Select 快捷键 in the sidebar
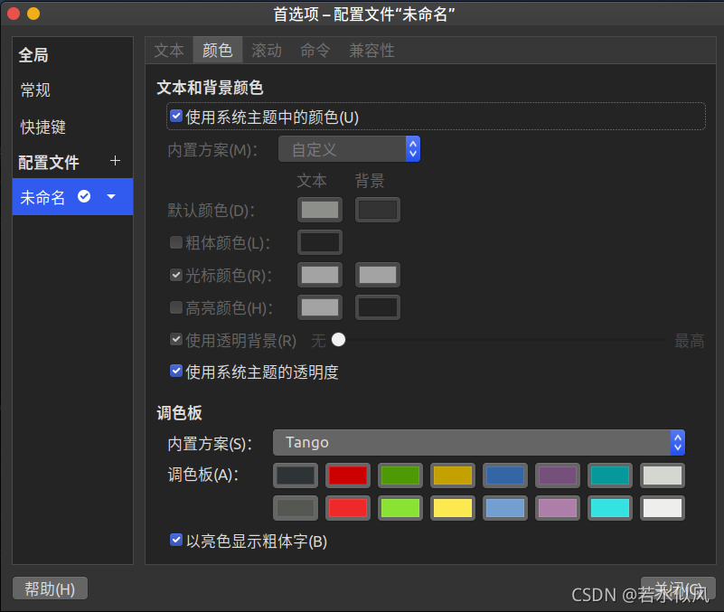Viewport: 724px width, 612px height. (42, 127)
